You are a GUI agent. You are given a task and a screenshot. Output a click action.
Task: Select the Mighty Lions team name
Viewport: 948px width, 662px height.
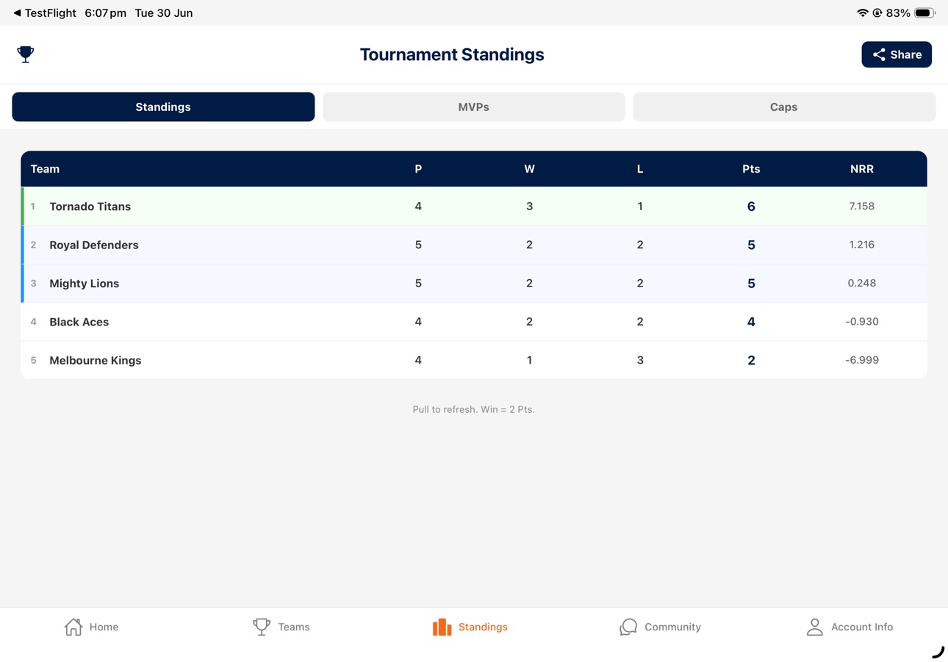[x=84, y=283]
